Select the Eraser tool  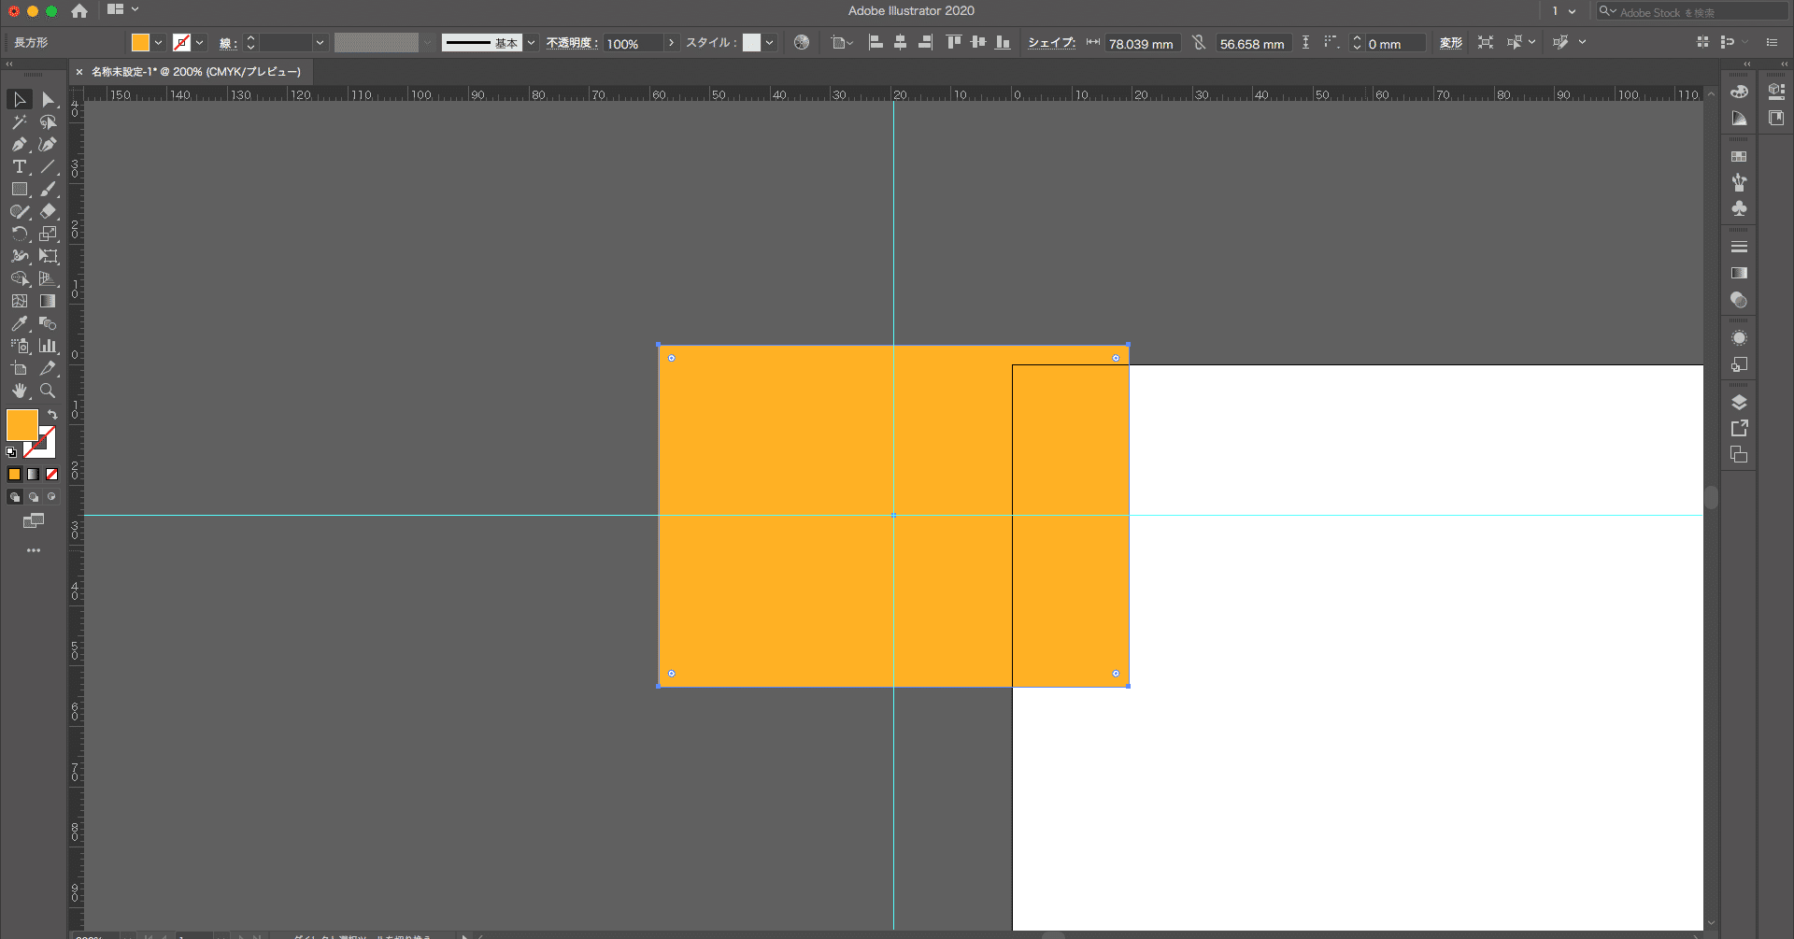[x=48, y=211]
